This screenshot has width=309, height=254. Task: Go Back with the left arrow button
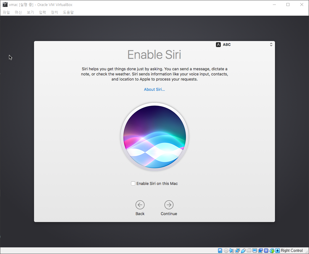click(140, 205)
